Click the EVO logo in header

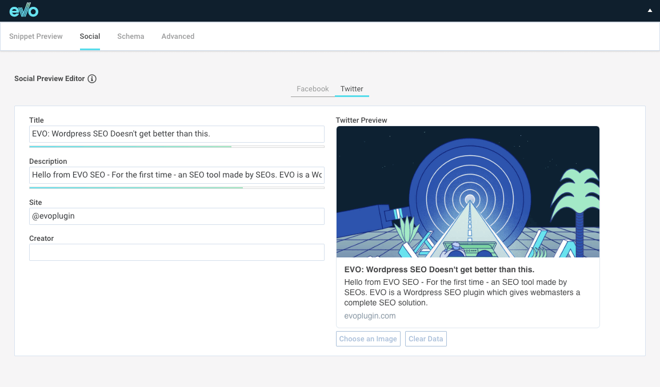[24, 10]
